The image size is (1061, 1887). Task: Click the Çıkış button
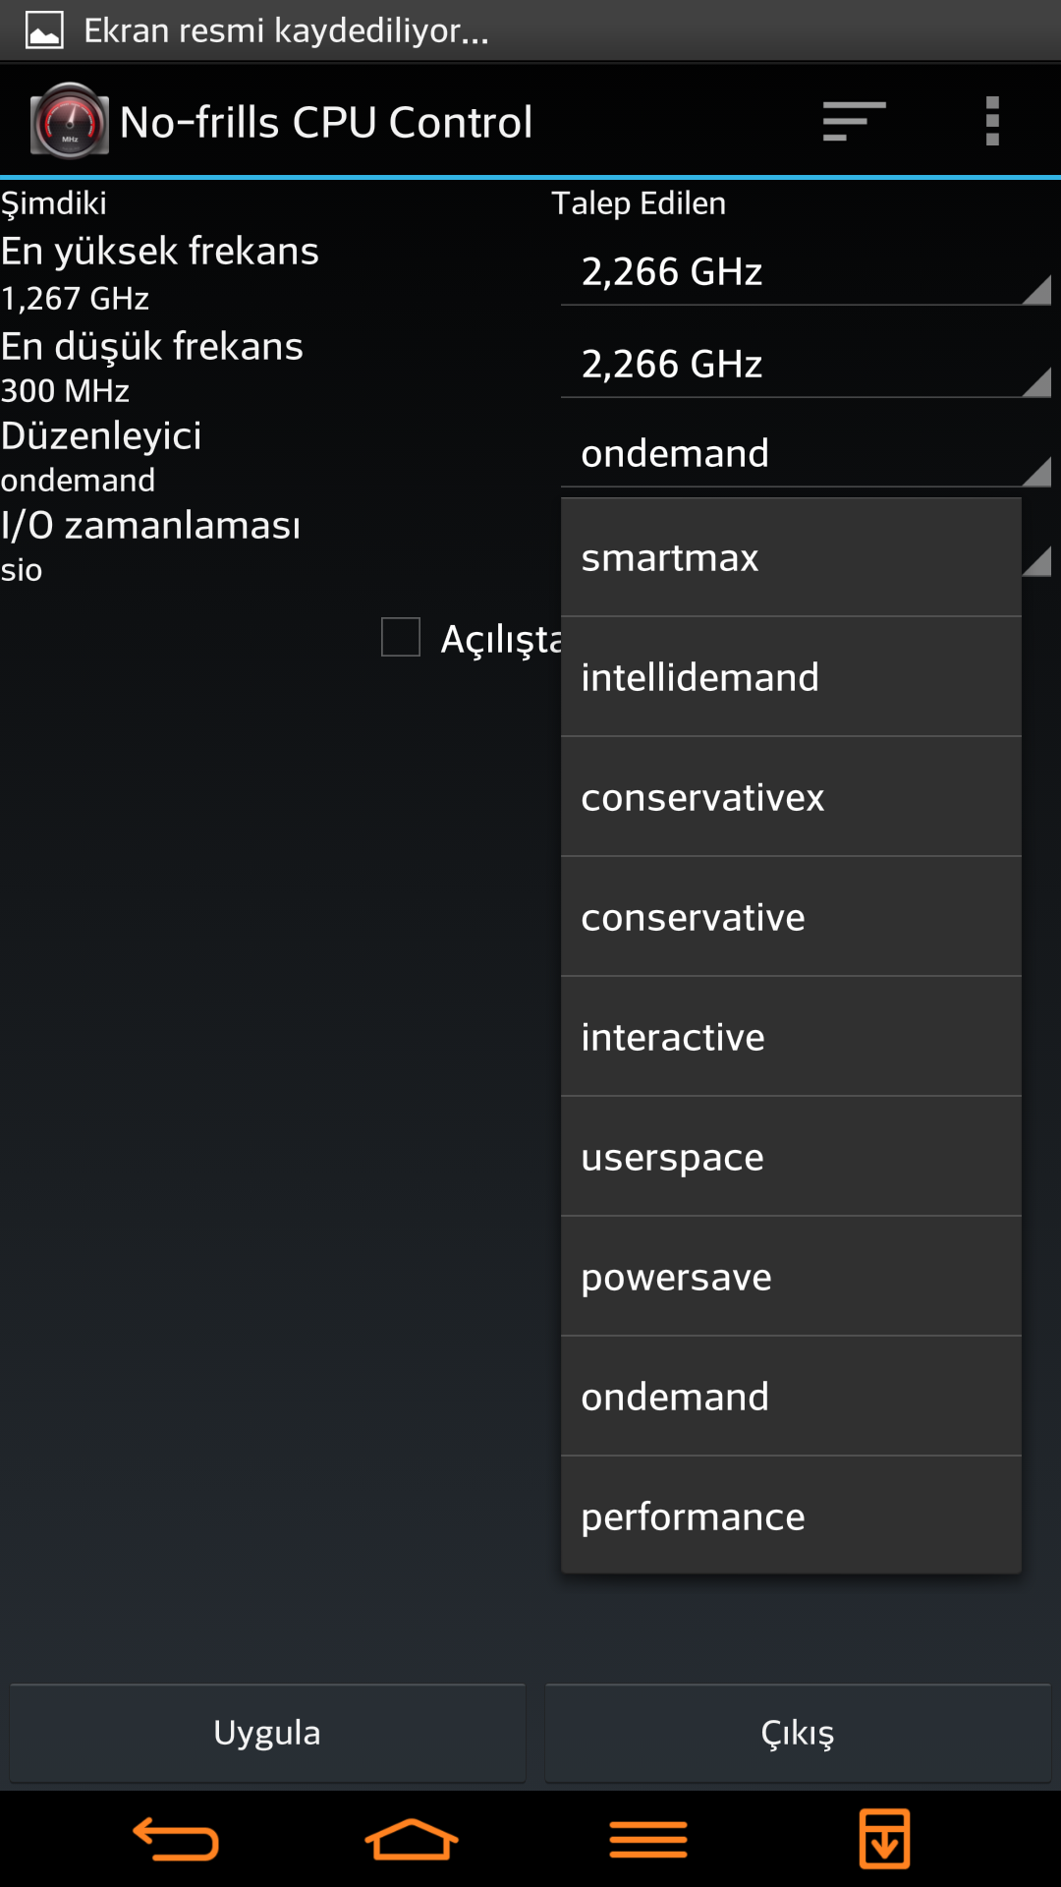[798, 1733]
